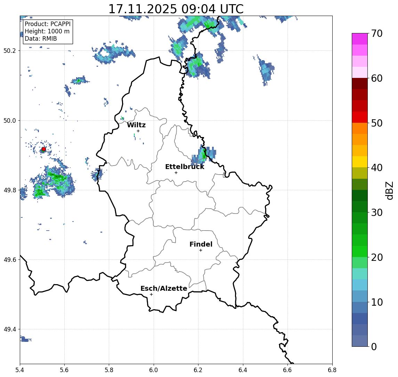Click the title 17.11.2025 09:04 UTC
This screenshot has height=377, width=398.
(176, 9)
